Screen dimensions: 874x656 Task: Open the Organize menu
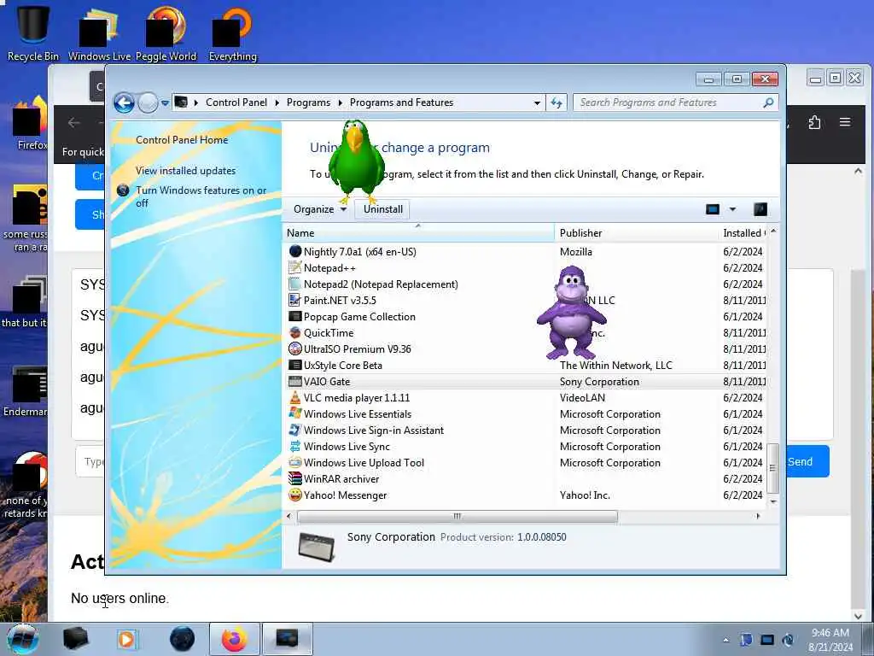point(319,209)
